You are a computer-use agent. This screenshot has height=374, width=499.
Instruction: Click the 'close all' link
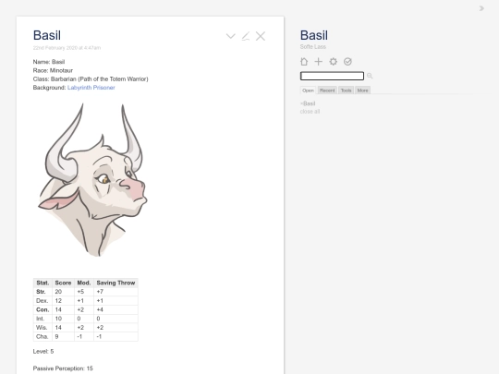tap(310, 112)
